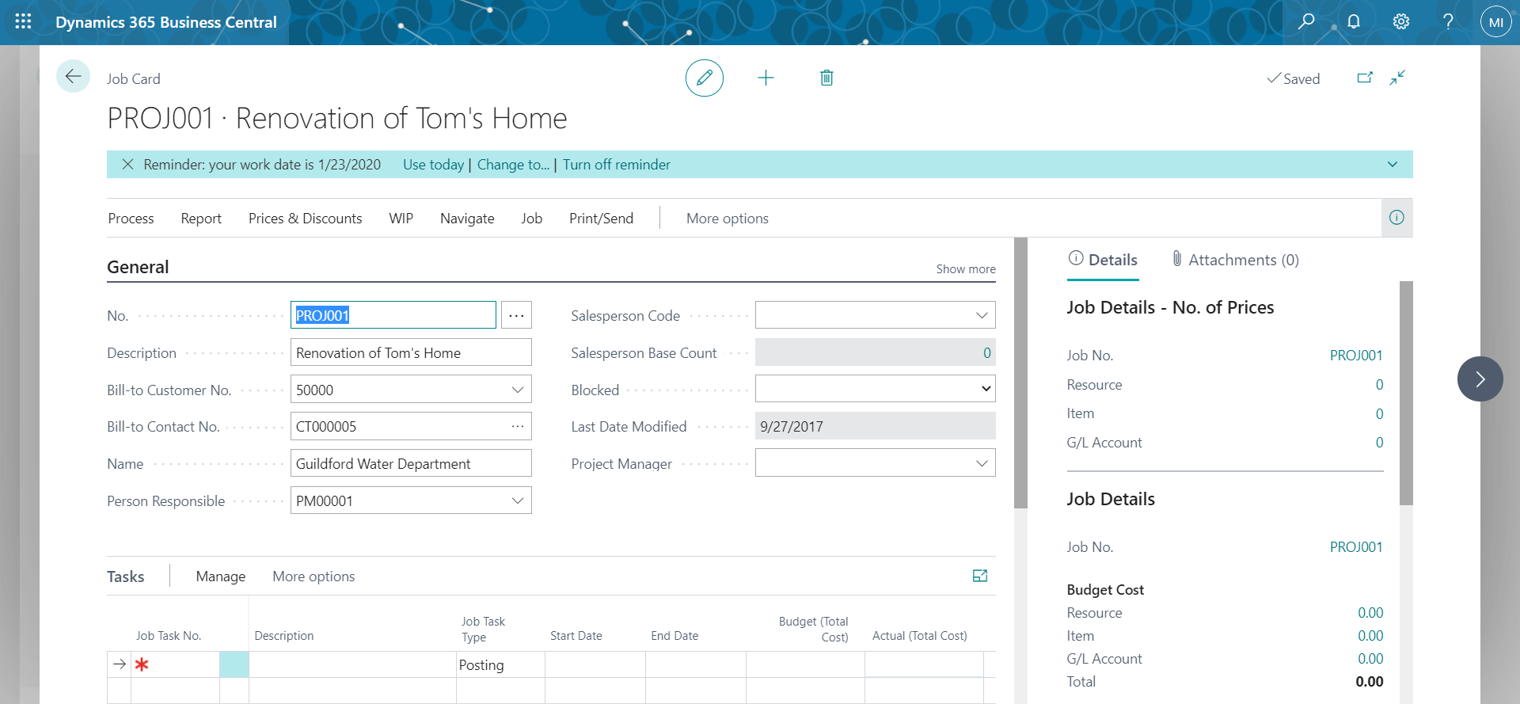Switch to the Details tab
This screenshot has width=1520, height=704.
pyautogui.click(x=1103, y=260)
